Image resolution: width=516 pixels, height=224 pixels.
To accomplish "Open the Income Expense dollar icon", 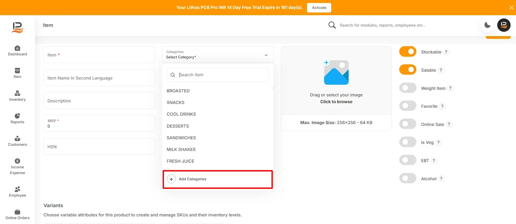I will 17,161.
